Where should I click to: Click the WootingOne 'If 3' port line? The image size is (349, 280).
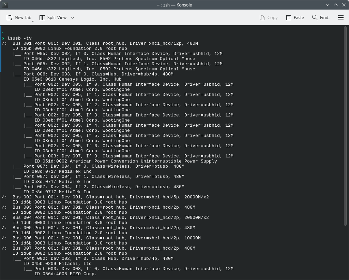click(128, 115)
